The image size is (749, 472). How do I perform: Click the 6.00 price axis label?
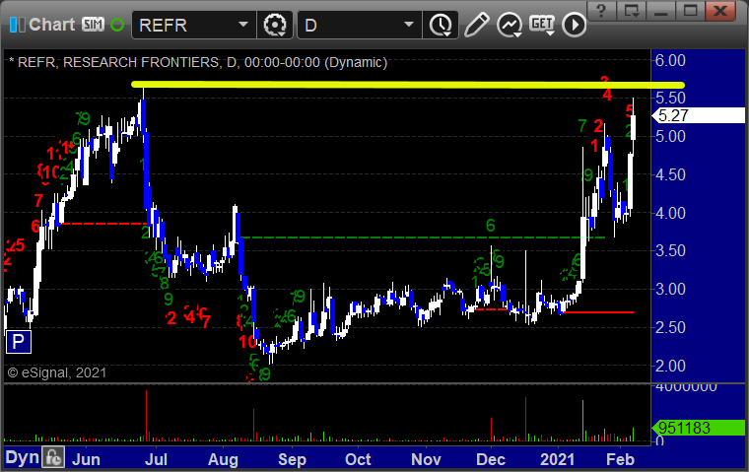click(670, 61)
